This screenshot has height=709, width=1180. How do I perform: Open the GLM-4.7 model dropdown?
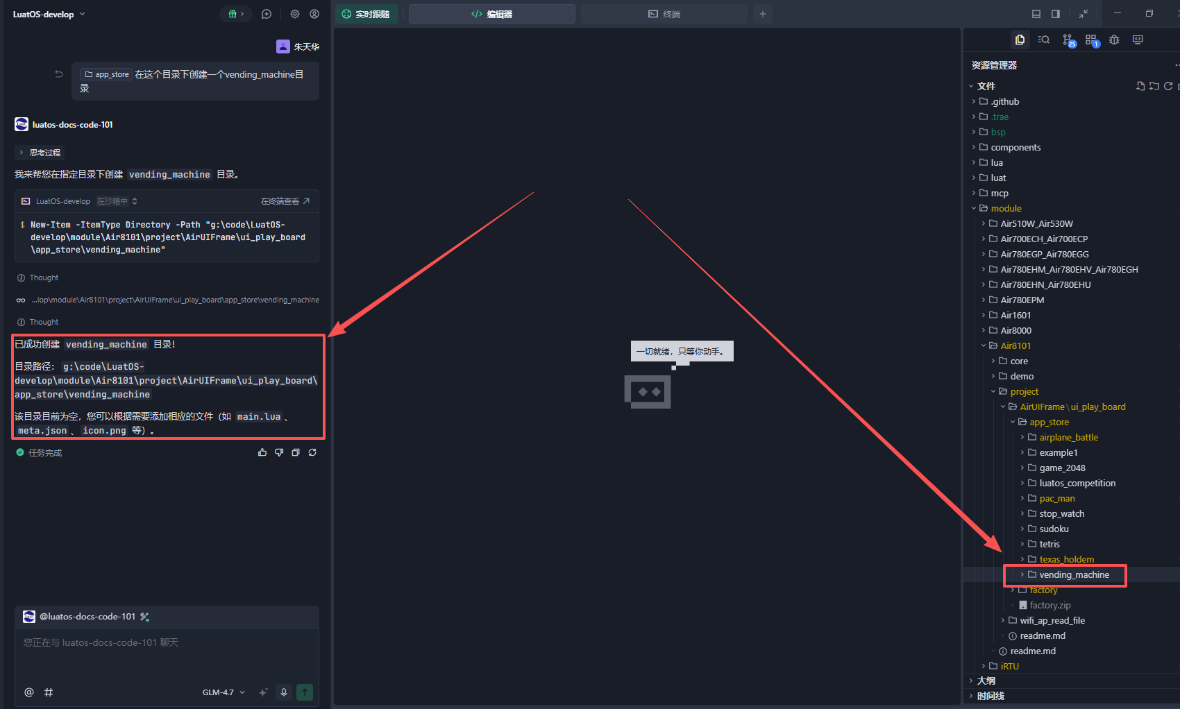224,692
